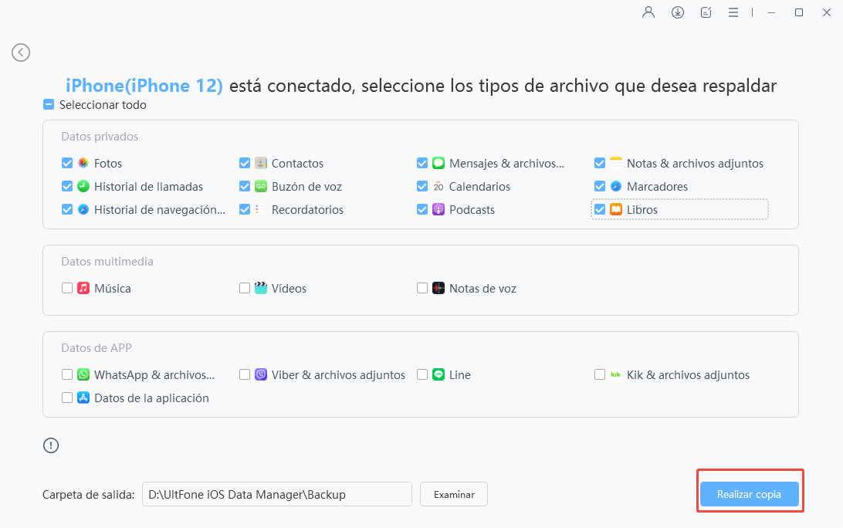Click the Buzón de voz icon

coord(261,186)
